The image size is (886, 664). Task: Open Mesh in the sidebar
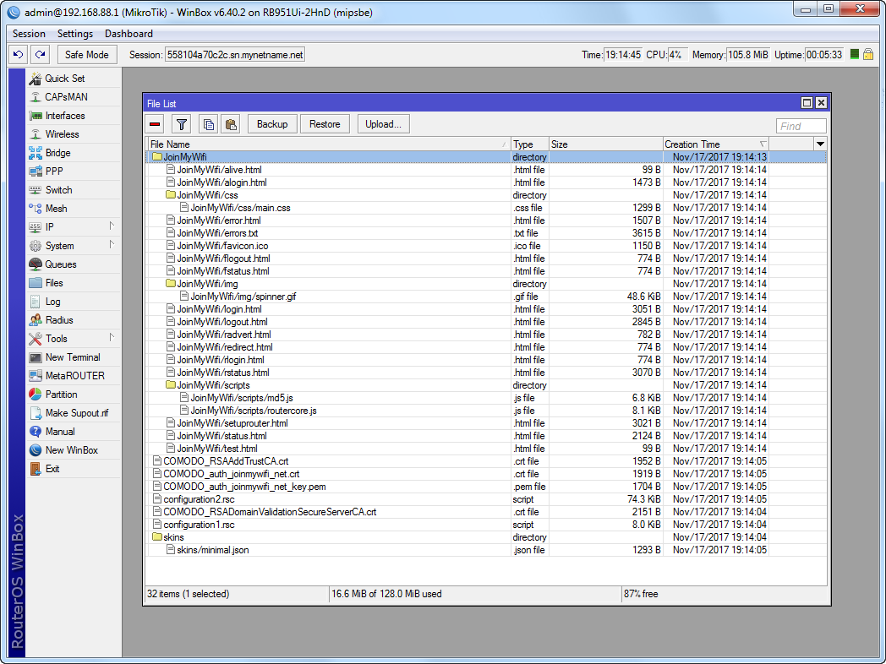tap(74, 209)
